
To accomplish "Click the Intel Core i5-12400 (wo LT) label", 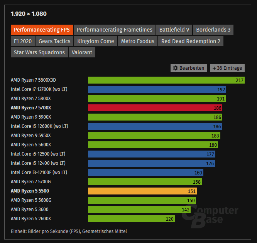I will point(38,163).
